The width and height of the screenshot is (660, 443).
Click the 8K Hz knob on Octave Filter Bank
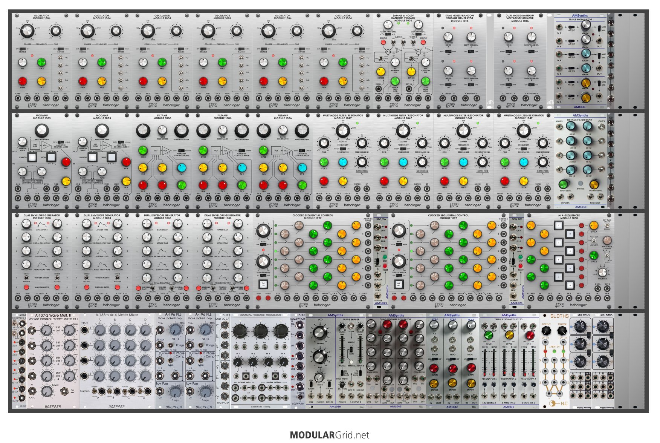[x=588, y=170]
